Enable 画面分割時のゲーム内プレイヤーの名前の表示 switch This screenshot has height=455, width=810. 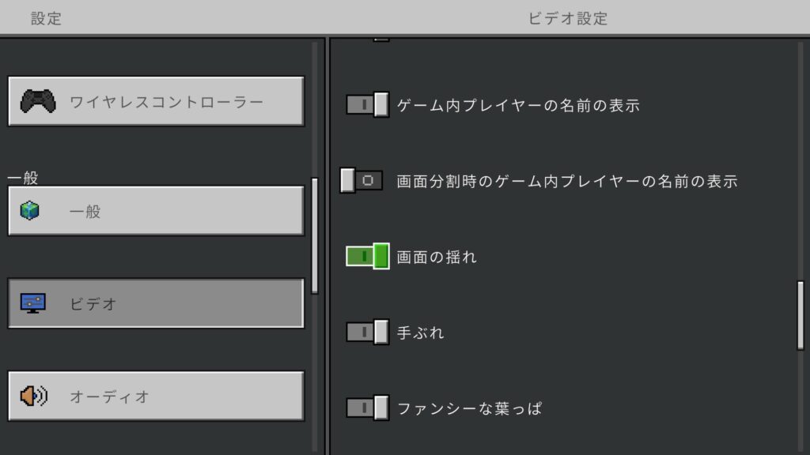tap(361, 180)
